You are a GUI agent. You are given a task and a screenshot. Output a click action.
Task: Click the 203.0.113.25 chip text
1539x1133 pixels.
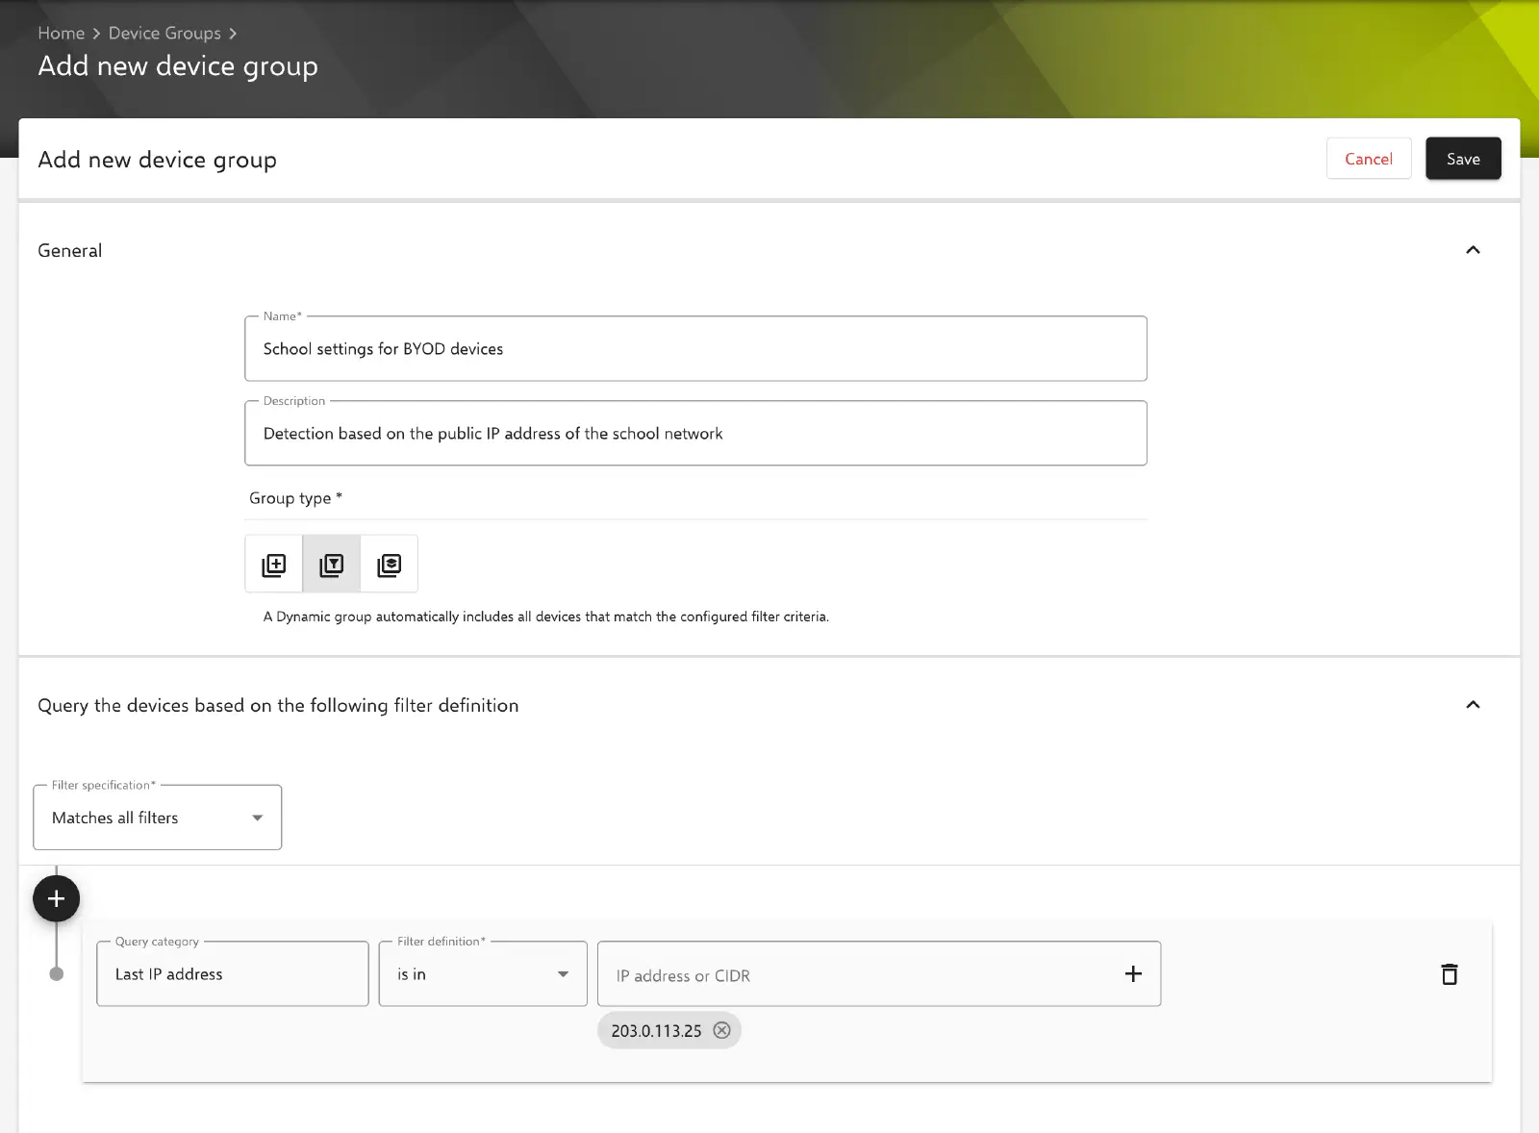(x=656, y=1031)
